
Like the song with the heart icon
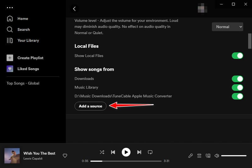pos(65,156)
